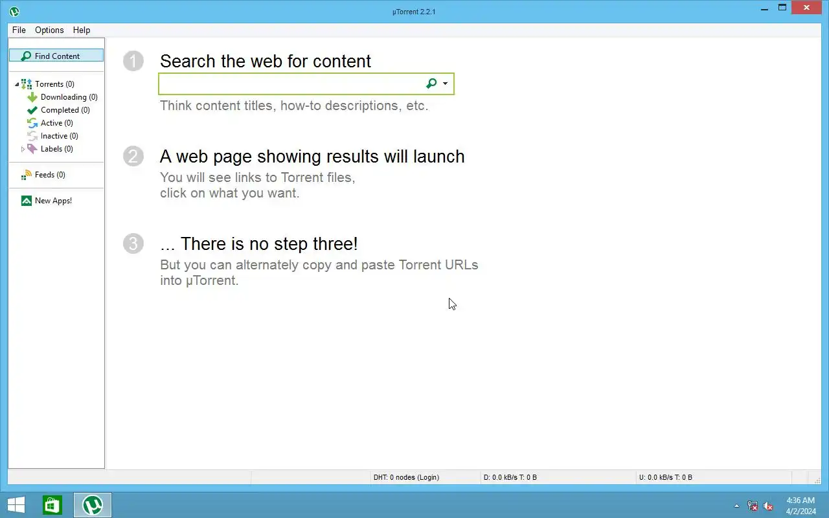
Task: Click the green Downloading arrow icon
Action: 32,97
